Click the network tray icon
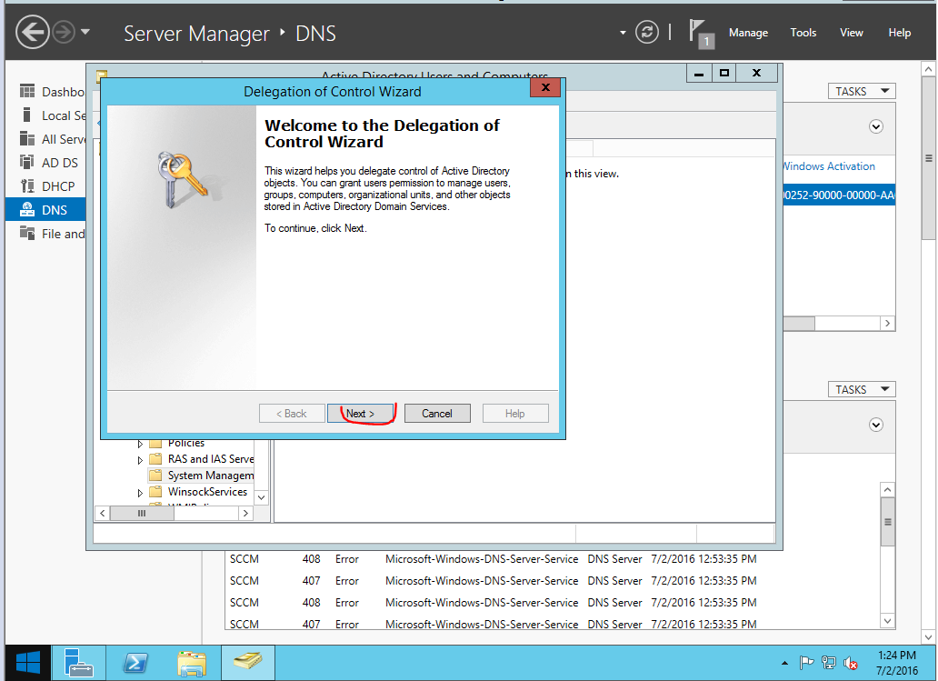 tap(829, 663)
